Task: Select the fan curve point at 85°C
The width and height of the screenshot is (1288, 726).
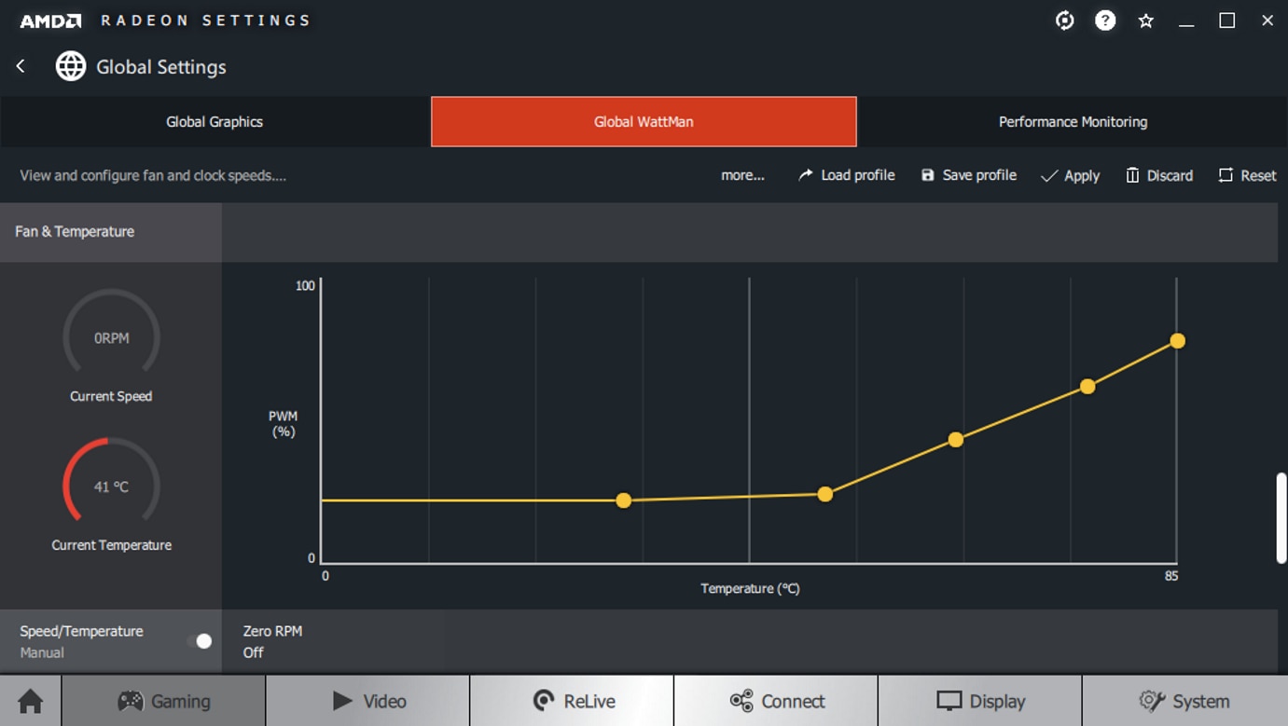Action: pos(1178,341)
